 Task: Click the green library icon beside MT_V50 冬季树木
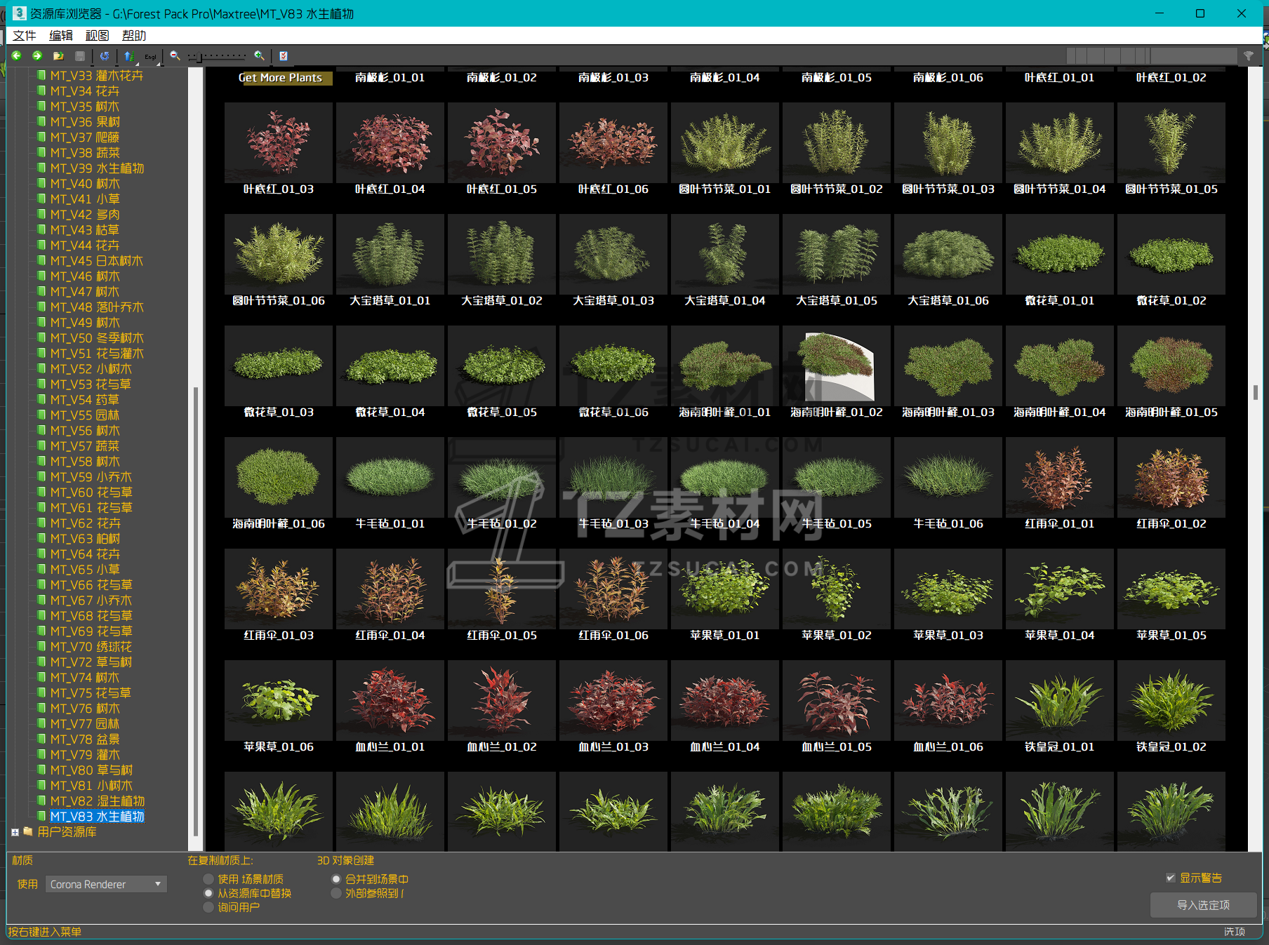(x=41, y=338)
